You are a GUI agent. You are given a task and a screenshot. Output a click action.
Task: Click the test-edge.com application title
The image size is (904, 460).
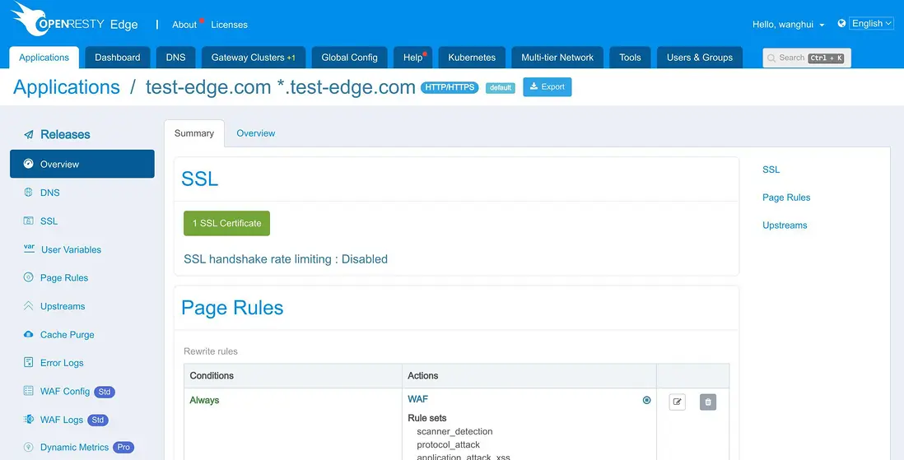(x=281, y=87)
